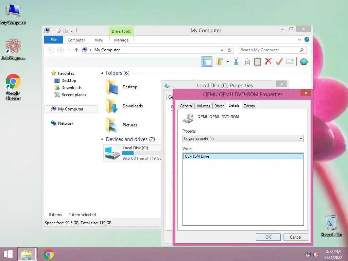Click the Copy pages icon in toolbar
The image size is (348, 261).
point(247,62)
